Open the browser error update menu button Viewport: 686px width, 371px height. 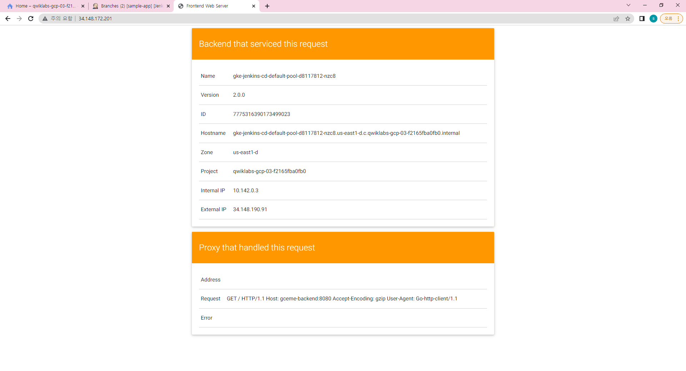point(671,19)
